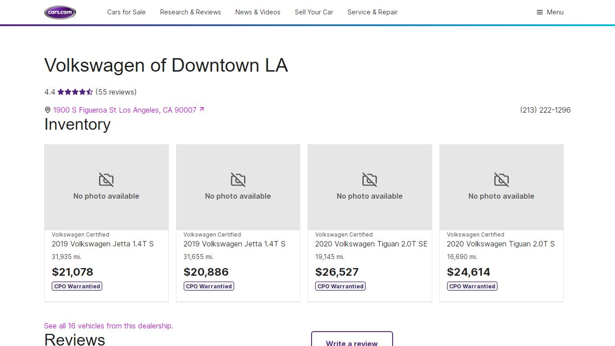Click the CPO Warrantied badge on the $21,078 Jetta
Image resolution: width=615 pixels, height=346 pixels.
tap(77, 286)
